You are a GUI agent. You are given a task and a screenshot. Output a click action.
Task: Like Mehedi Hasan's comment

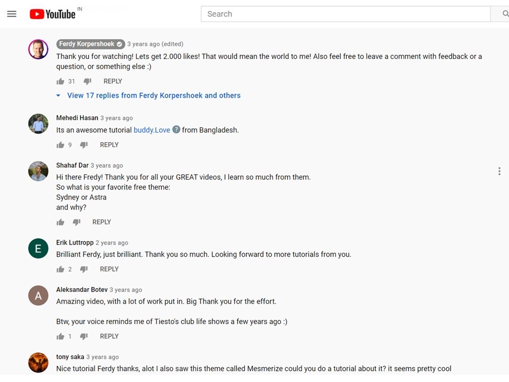(60, 145)
